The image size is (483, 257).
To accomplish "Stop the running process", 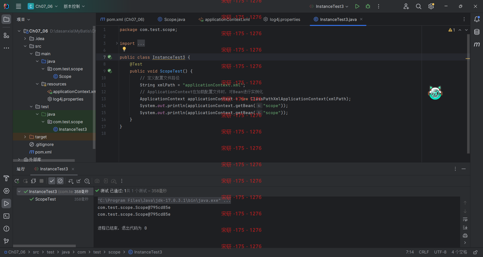I will click(42, 181).
